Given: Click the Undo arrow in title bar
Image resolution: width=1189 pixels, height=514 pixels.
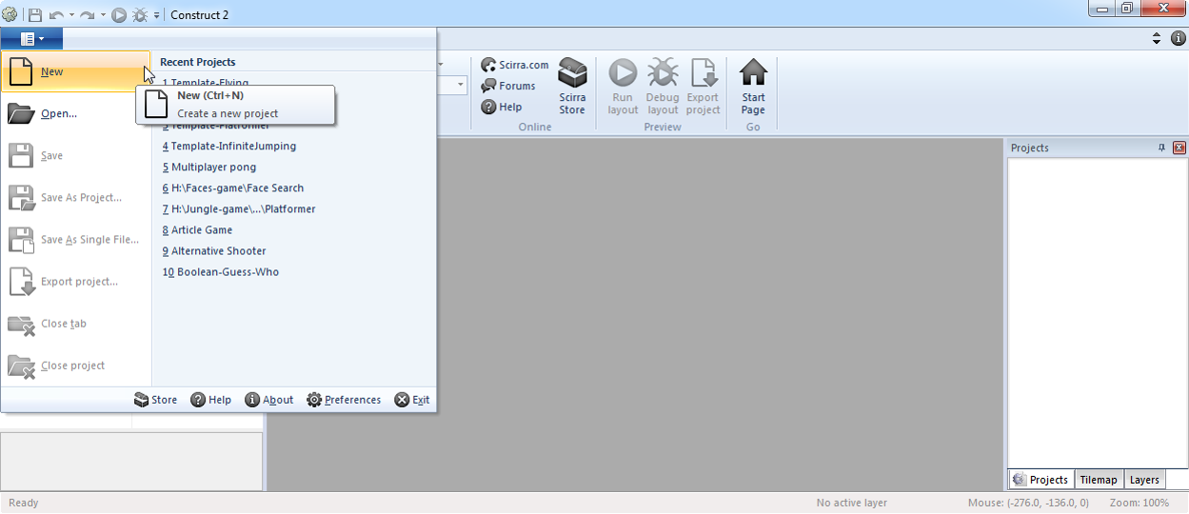Looking at the screenshot, I should pos(56,15).
